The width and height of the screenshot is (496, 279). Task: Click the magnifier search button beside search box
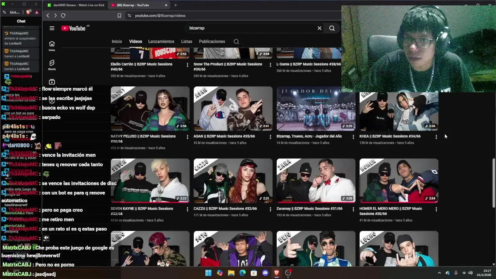[x=332, y=28]
